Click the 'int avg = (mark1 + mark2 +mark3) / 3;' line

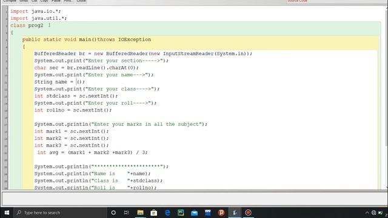(92, 153)
